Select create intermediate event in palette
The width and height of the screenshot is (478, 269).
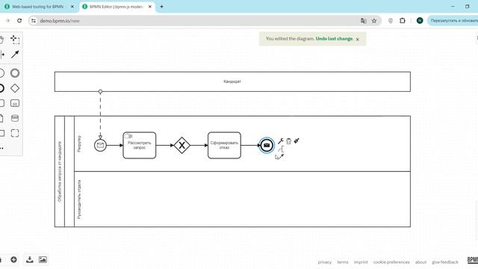pyautogui.click(x=15, y=73)
